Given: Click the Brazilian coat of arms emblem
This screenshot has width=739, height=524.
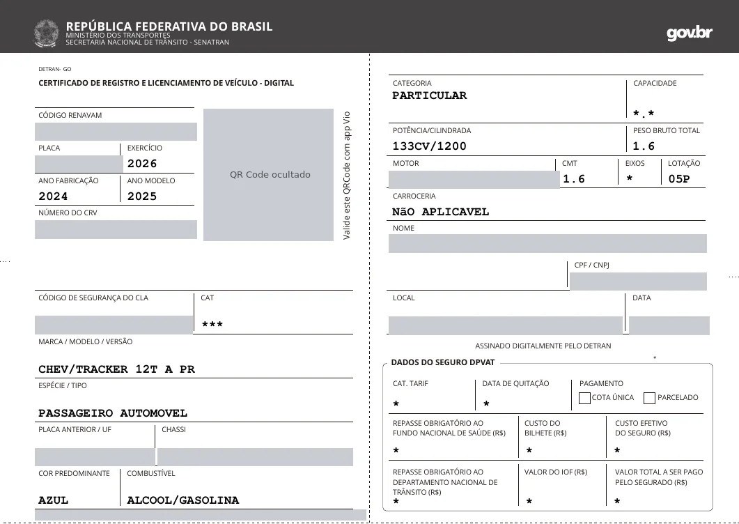Looking at the screenshot, I should point(46,33).
